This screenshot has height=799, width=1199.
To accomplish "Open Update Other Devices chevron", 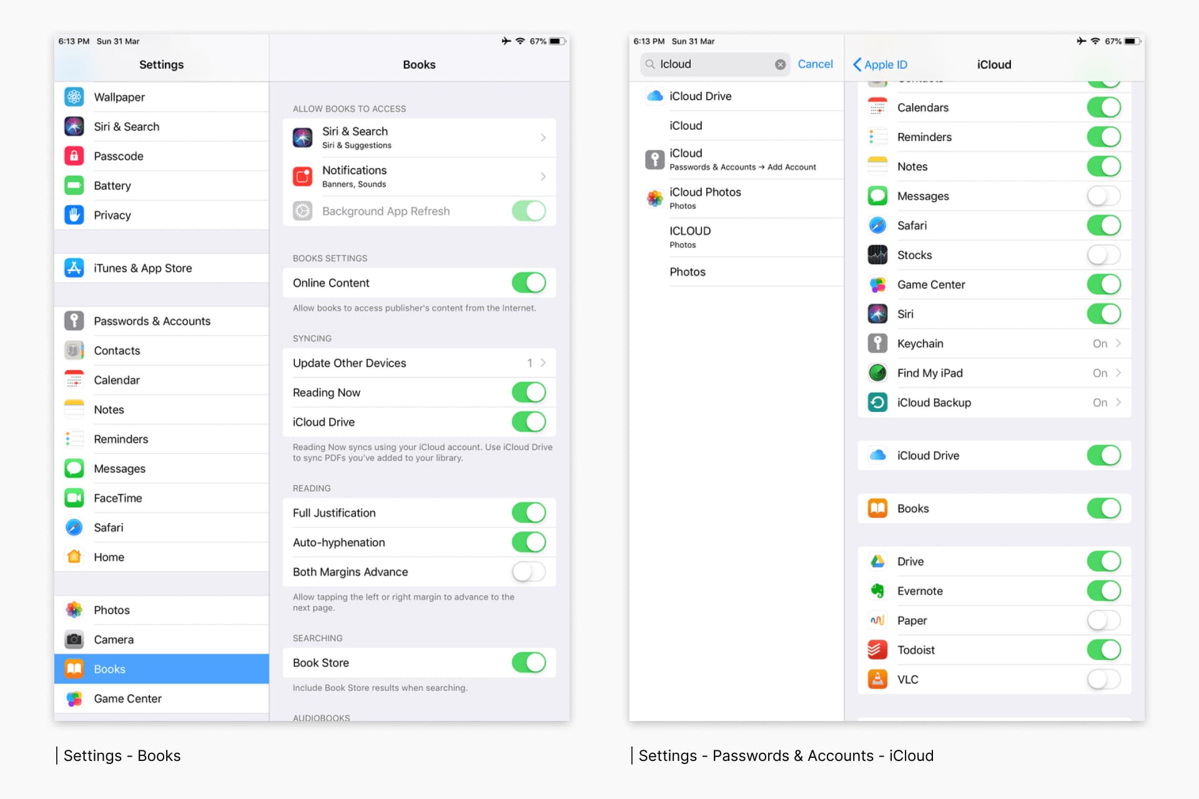I will (x=543, y=363).
